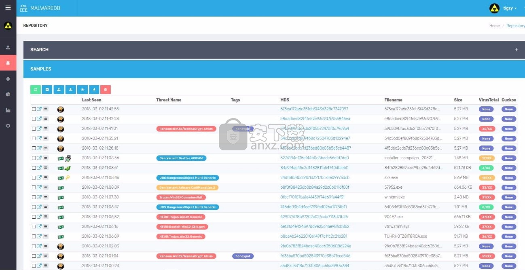The image size is (525, 270).
Task: Click installer icon on installer_campaign row
Action: (x=68, y=158)
